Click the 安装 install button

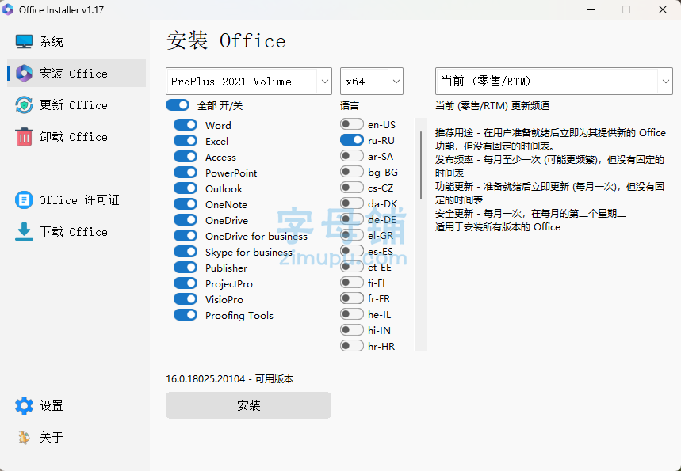click(248, 405)
